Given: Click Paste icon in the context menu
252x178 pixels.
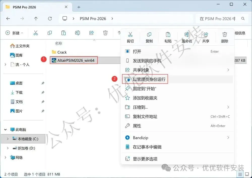Looking at the screenshot, I should click(x=168, y=34).
